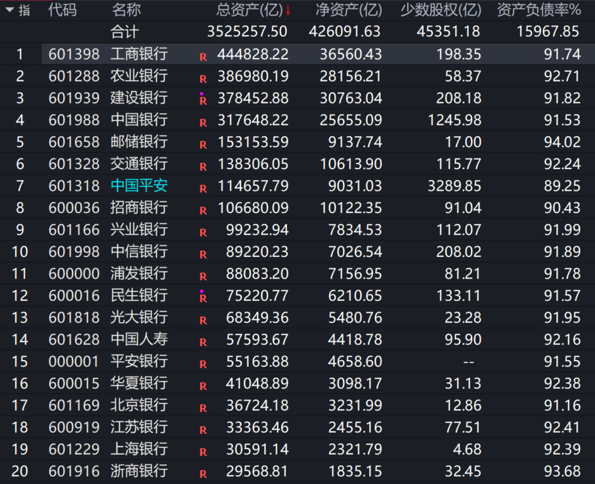Viewport: 595px width, 484px height.
Task: Click the R icon in the 民生银行 row
Action: 204,298
